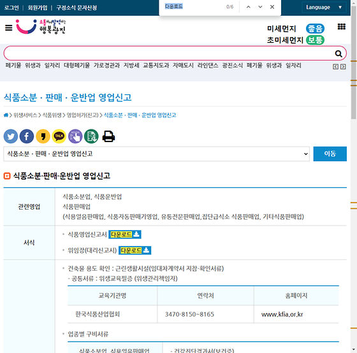Screen dimensions: 357x353
Task: Share page on Twitter
Action: (x=11, y=136)
